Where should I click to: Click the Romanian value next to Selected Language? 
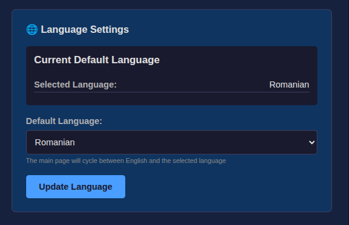click(x=289, y=85)
